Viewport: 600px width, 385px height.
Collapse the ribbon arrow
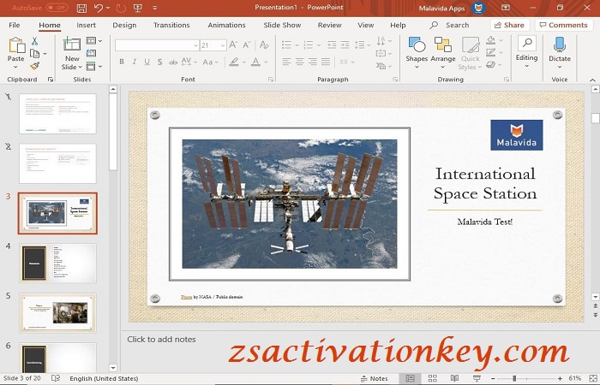tap(593, 80)
